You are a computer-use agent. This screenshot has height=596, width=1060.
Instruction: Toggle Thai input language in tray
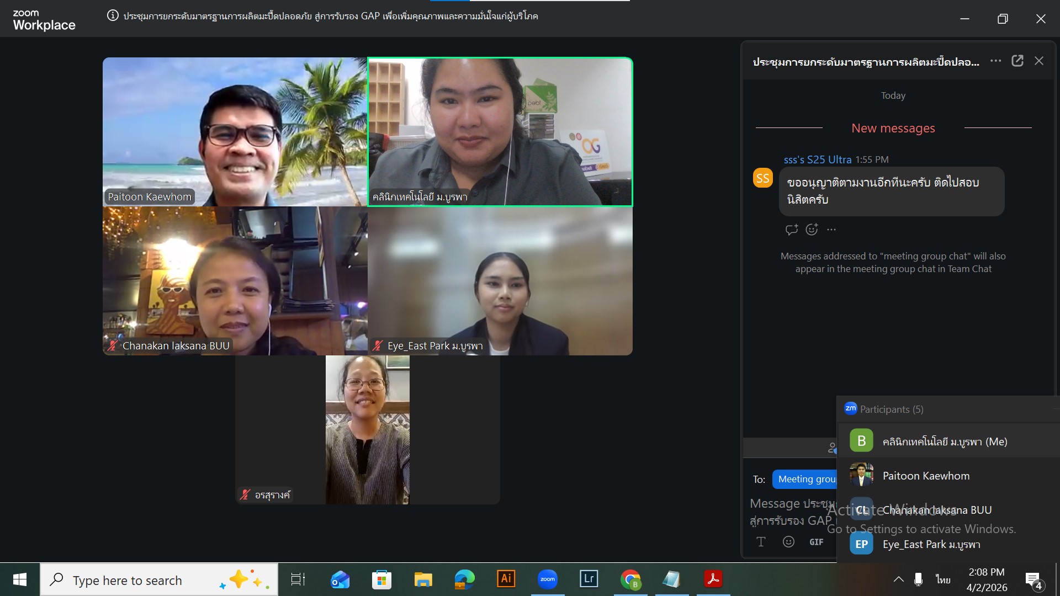[x=943, y=579]
